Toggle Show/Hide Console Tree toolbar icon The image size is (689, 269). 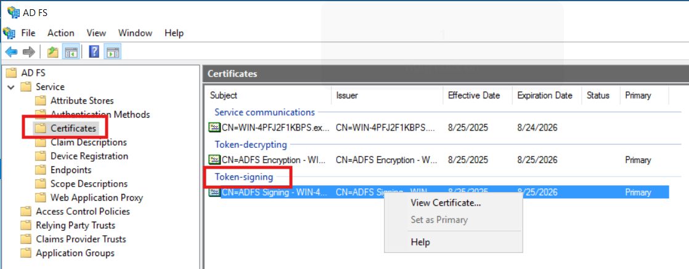pyautogui.click(x=71, y=52)
